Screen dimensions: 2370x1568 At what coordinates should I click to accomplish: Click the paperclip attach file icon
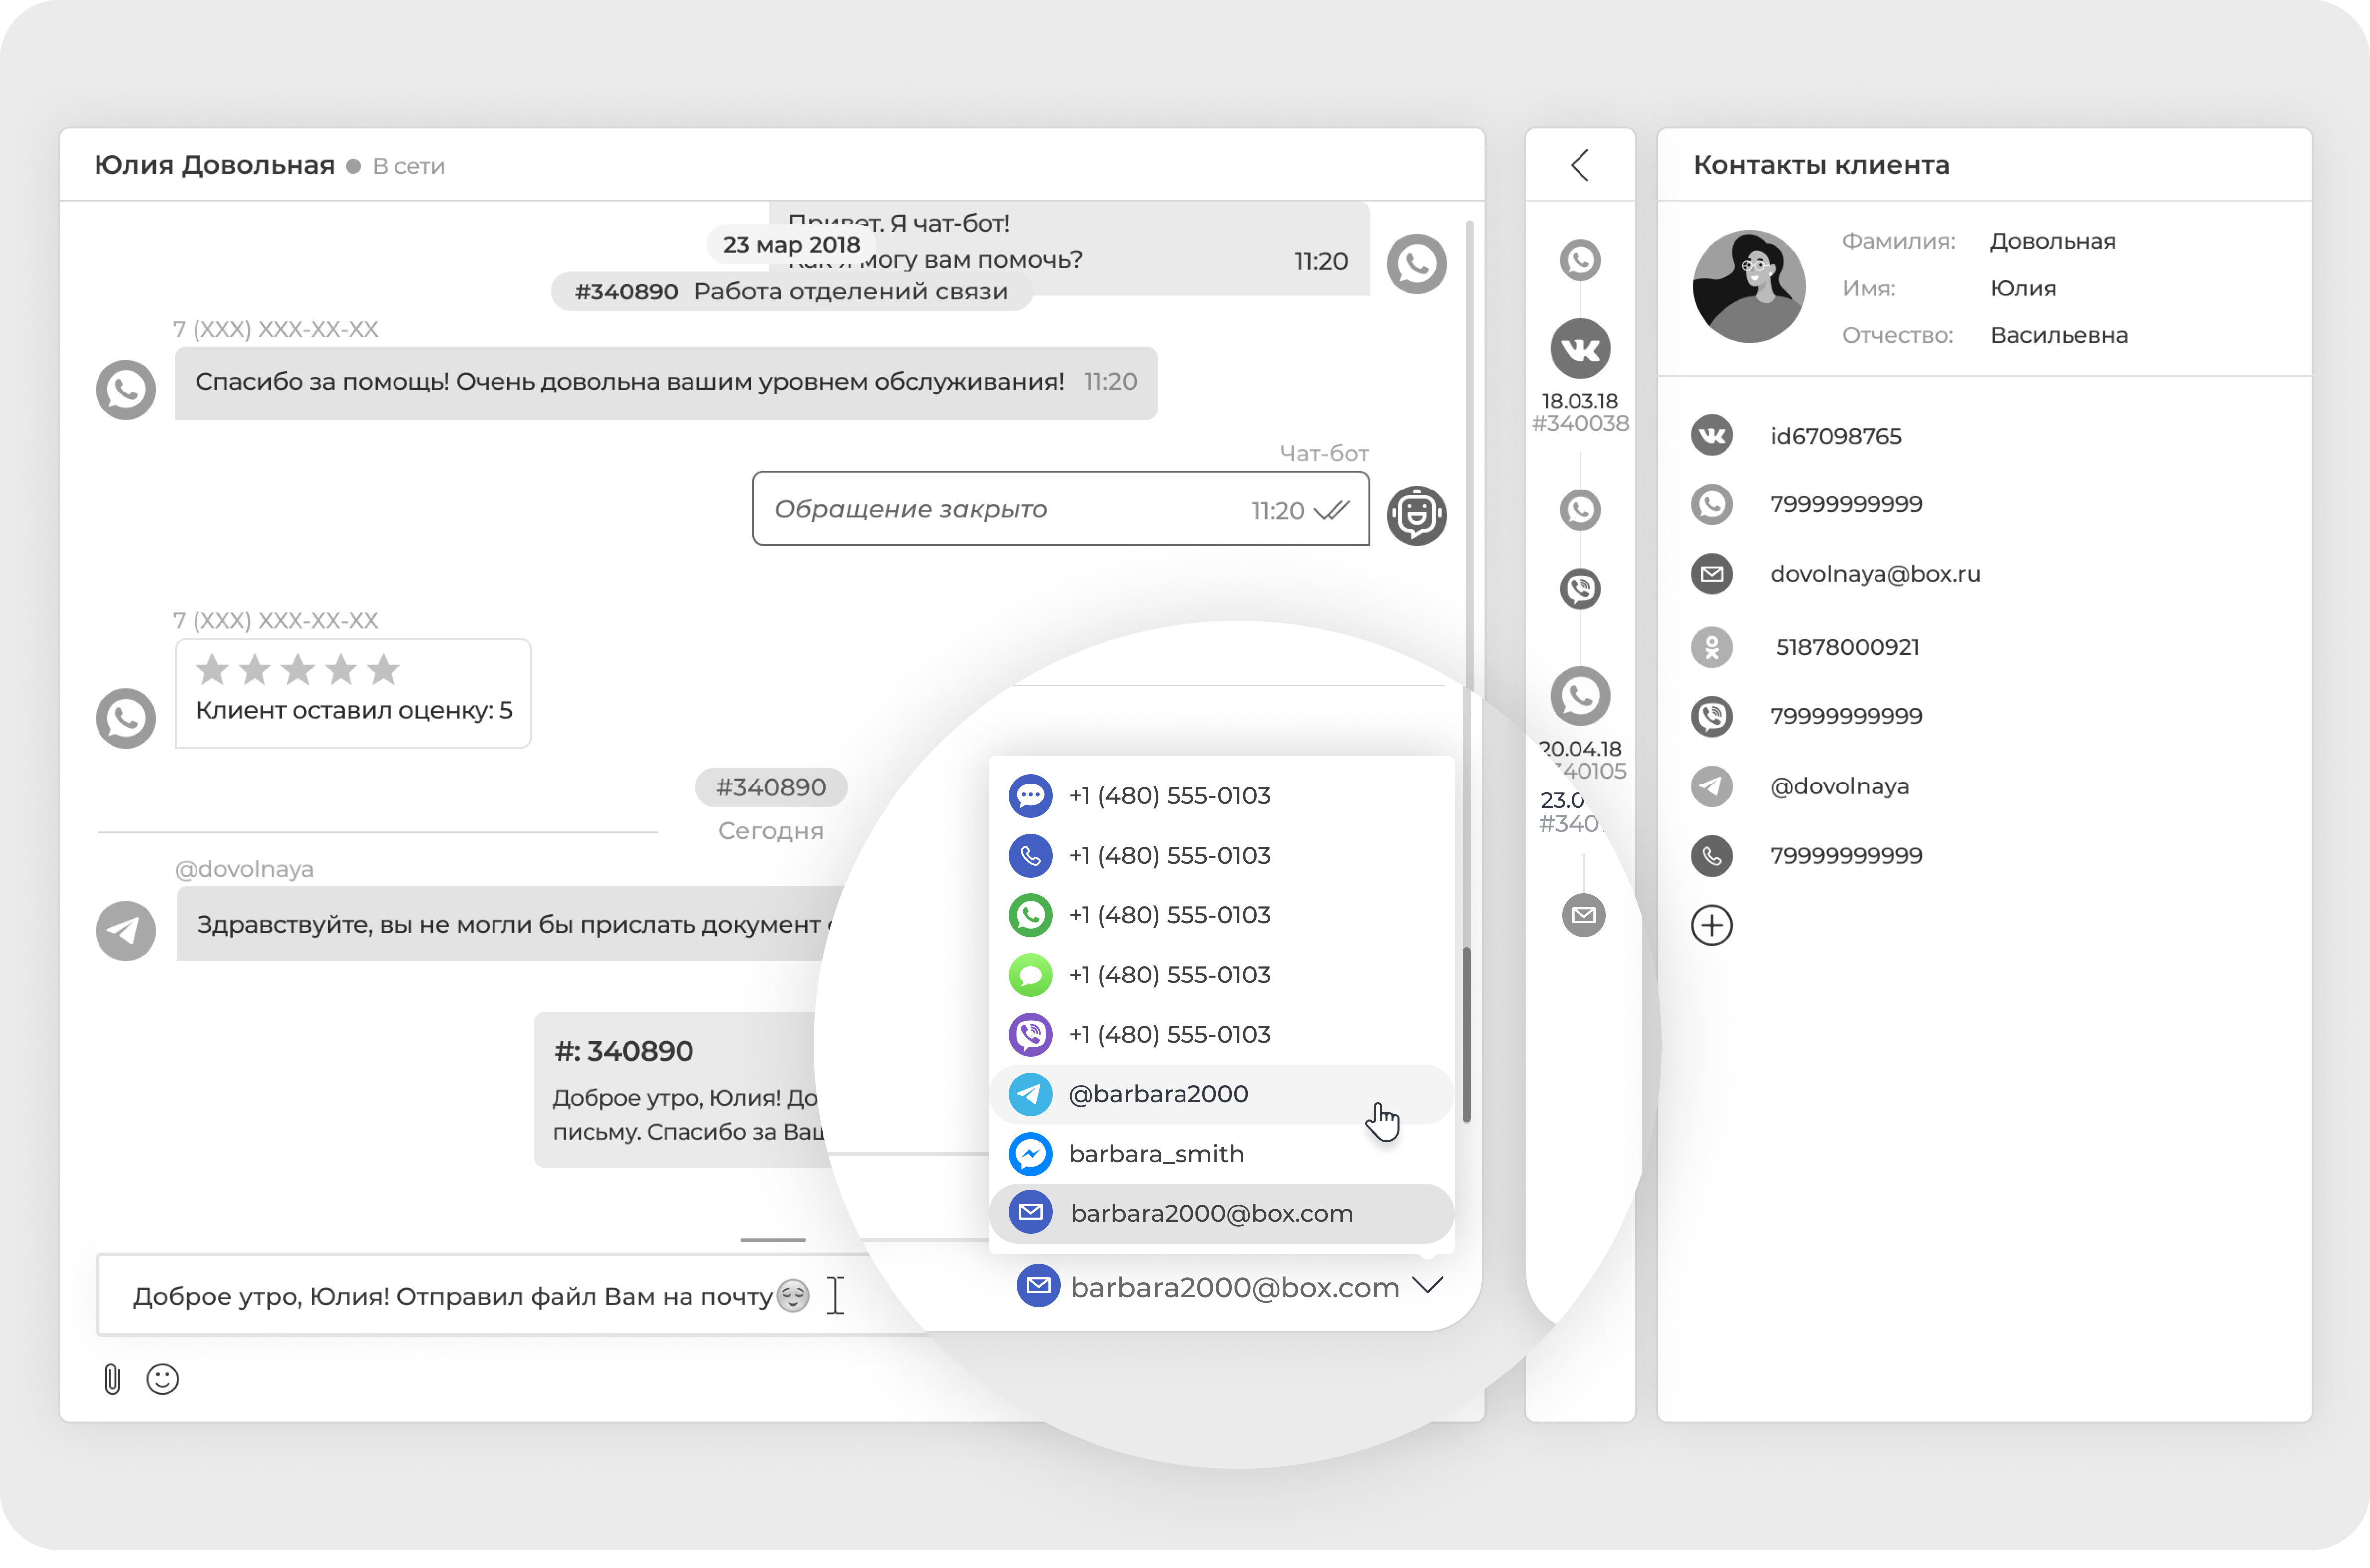(x=112, y=1379)
